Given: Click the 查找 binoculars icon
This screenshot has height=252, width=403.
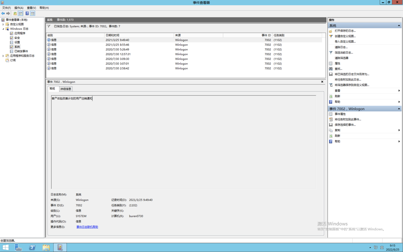Looking at the screenshot, I should coord(331,69).
